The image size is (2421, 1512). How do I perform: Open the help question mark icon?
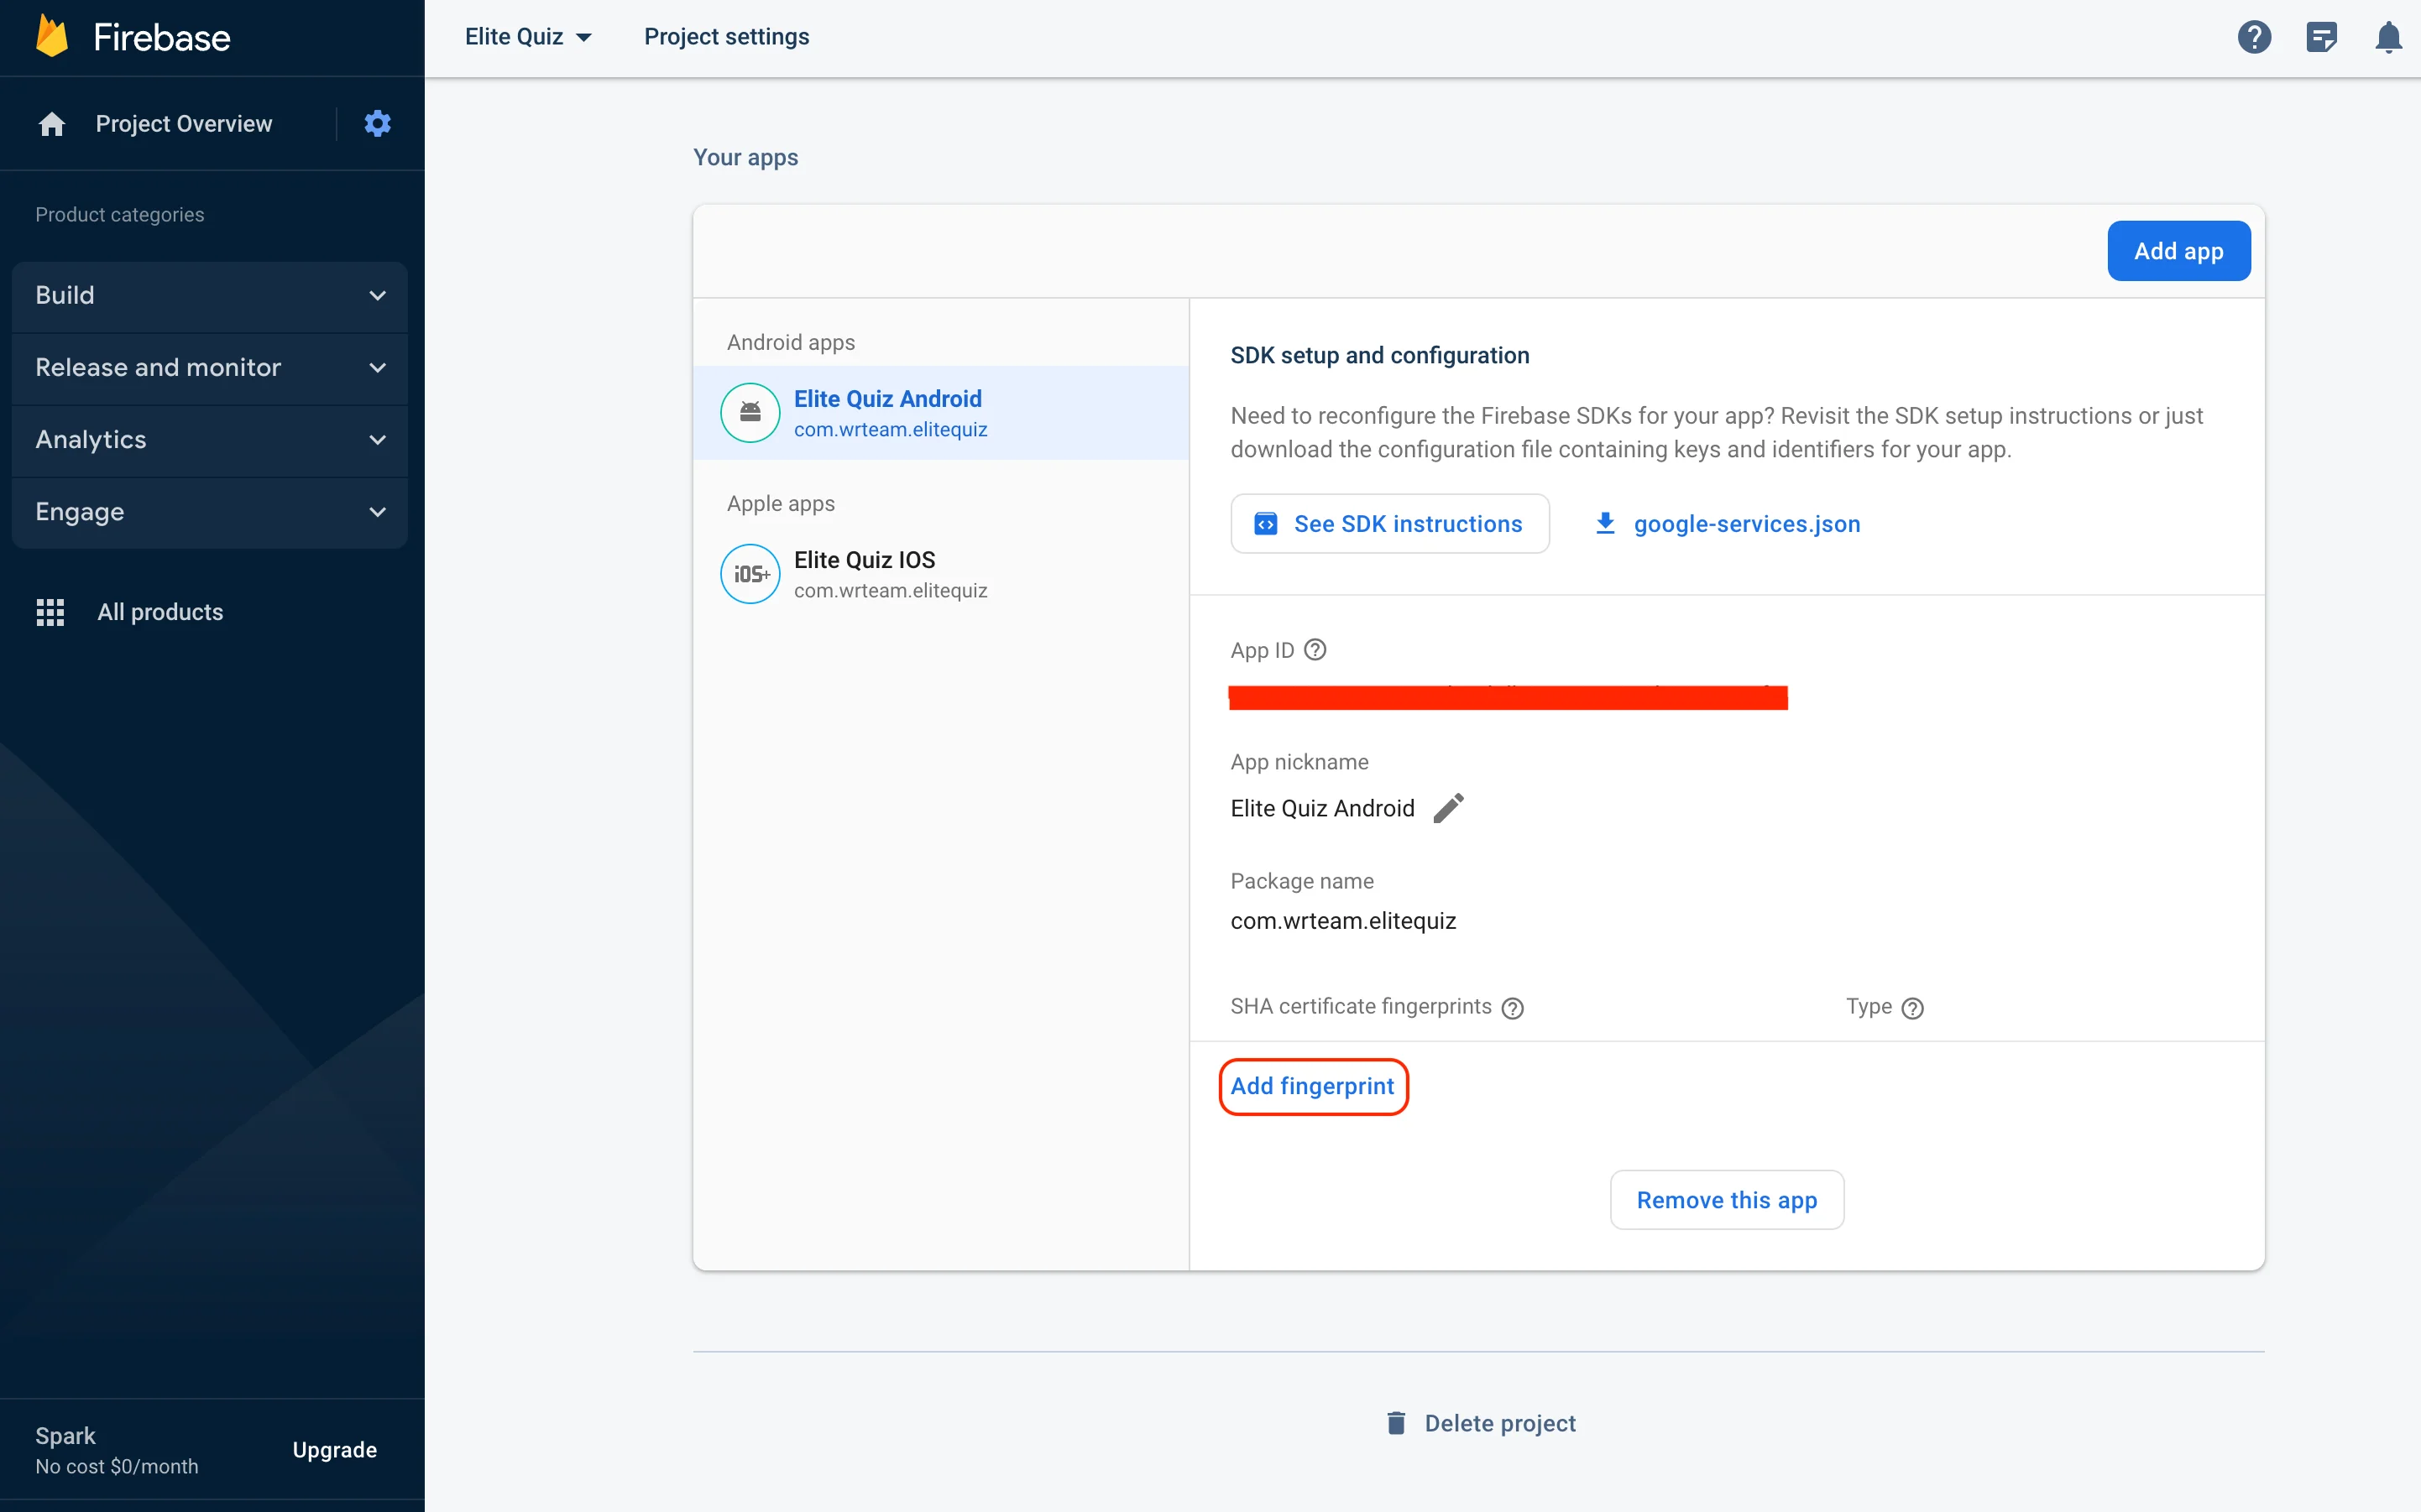coord(2255,36)
